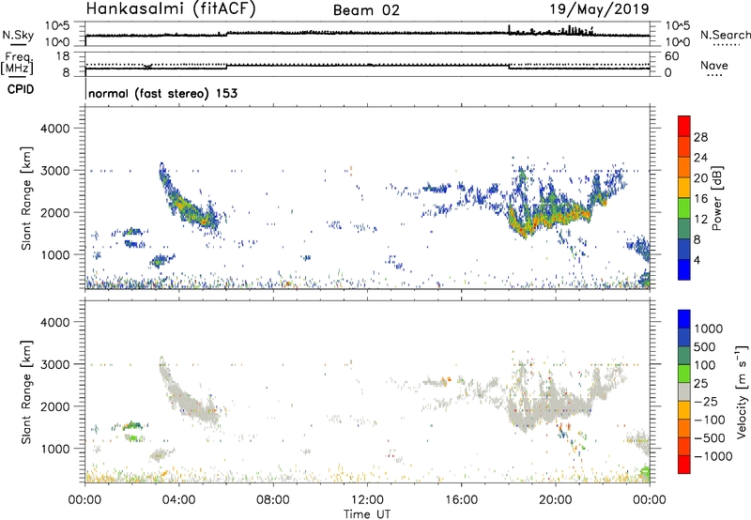
Task: Click the blue 1000 velocity colorbar segment
Action: (x=684, y=319)
